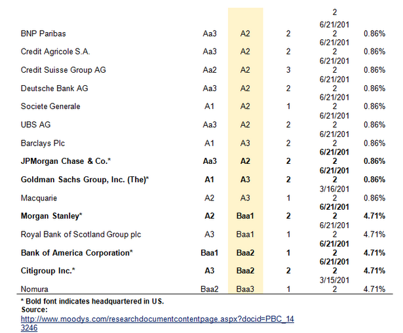Click Morgan Stanley's new rating Baa1
403x333 pixels.
245,216
